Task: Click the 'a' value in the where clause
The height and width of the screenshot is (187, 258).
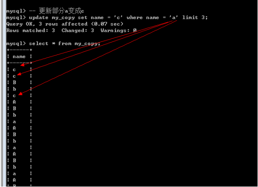Action: pos(174,17)
